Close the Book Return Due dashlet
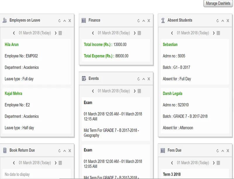Screen dimensions: 234x179 [x=70, y=151]
